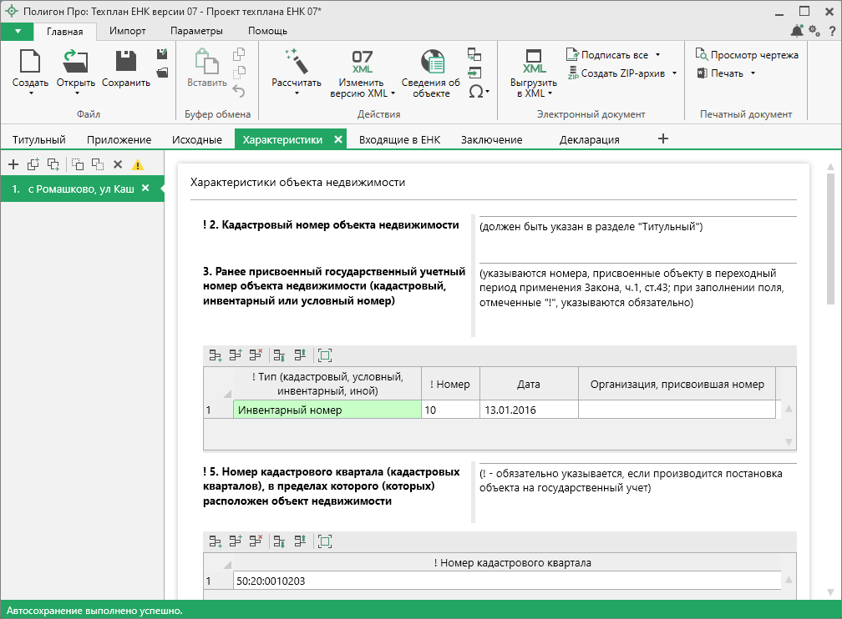Delete section with X icon in sidebar toolbar

click(118, 165)
